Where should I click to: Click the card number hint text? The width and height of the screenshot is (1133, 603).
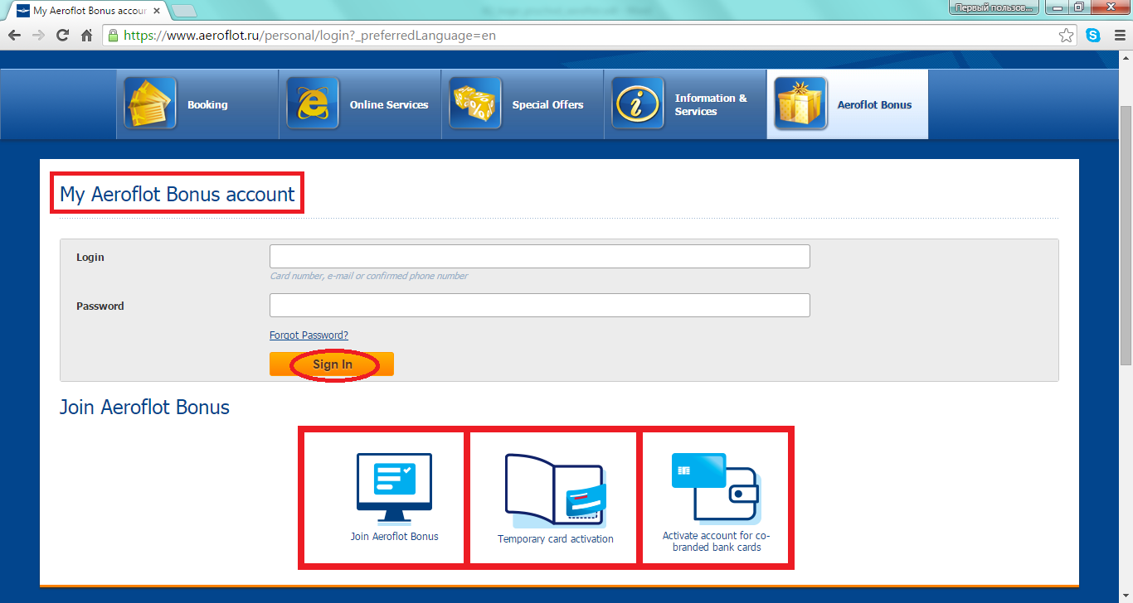point(369,277)
